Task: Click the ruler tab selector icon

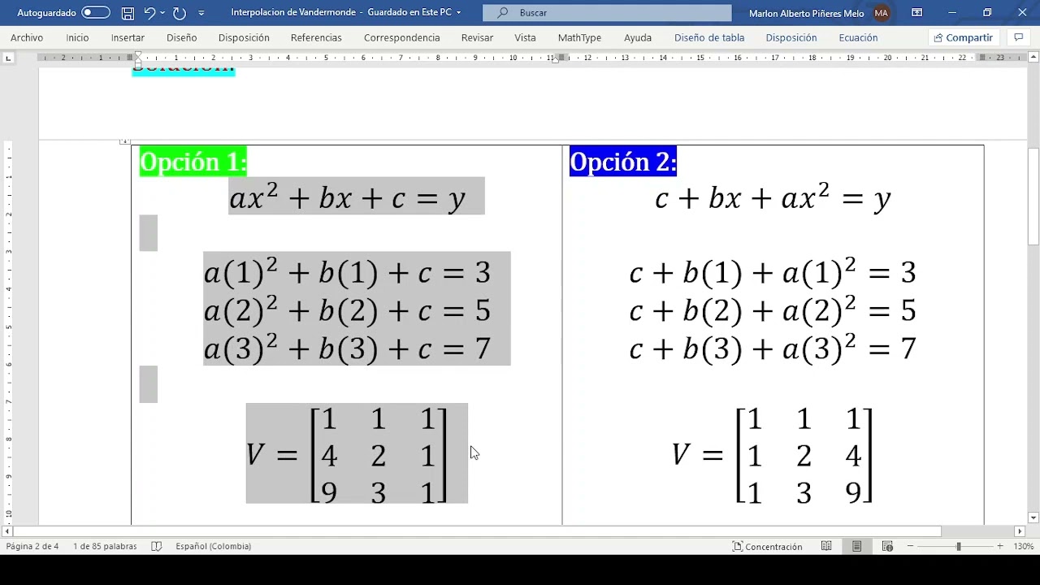Action: pos(8,58)
